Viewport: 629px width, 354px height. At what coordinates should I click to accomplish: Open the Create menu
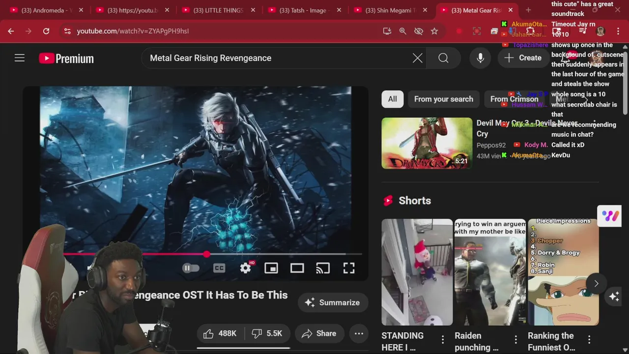pyautogui.click(x=523, y=58)
